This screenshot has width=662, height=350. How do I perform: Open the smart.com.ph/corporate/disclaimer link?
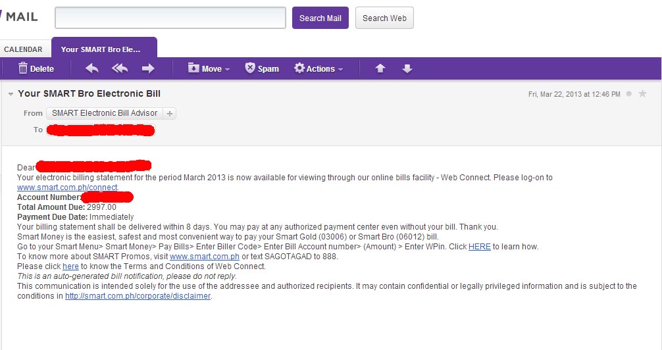pos(138,296)
